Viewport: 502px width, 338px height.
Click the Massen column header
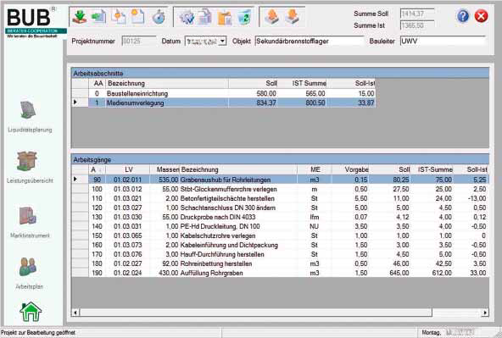[x=165, y=169]
